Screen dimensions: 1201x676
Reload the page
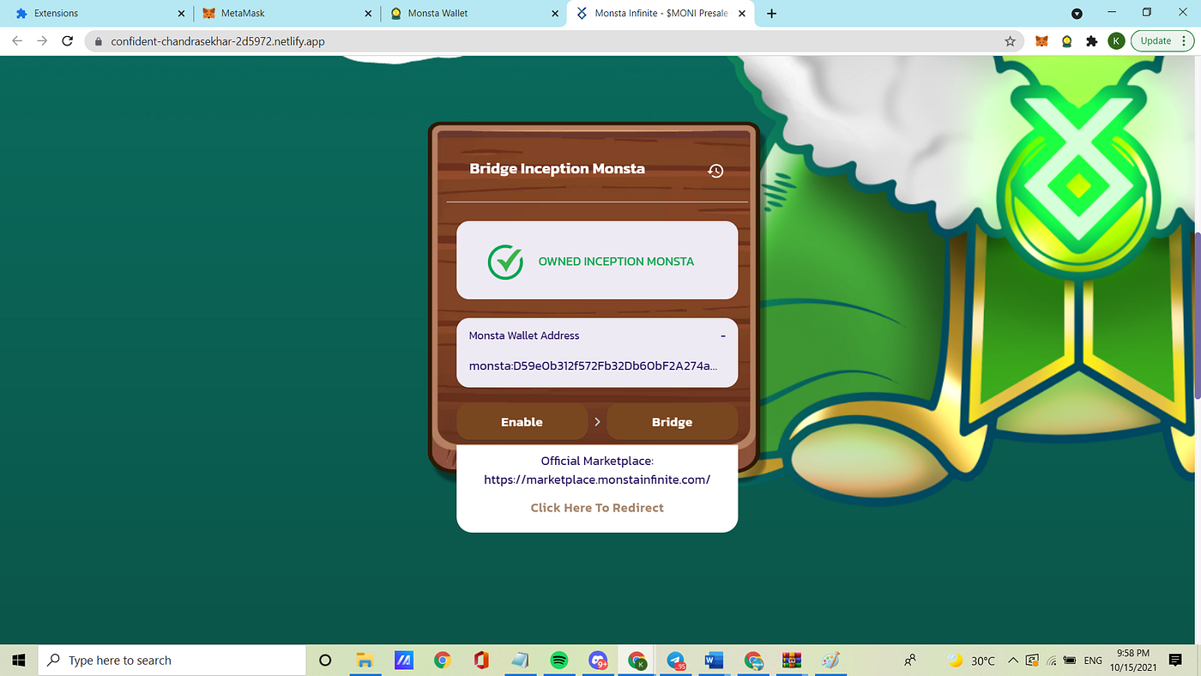pyautogui.click(x=67, y=41)
